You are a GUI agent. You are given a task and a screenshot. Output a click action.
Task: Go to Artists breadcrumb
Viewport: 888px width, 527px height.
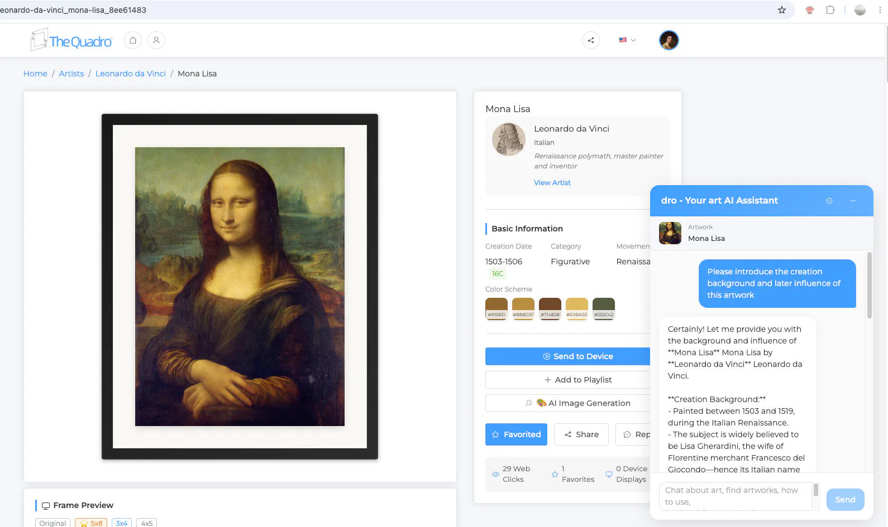point(71,74)
